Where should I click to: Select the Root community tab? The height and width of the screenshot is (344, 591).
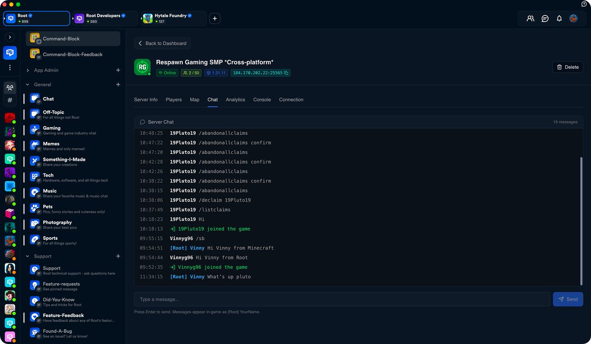(37, 19)
